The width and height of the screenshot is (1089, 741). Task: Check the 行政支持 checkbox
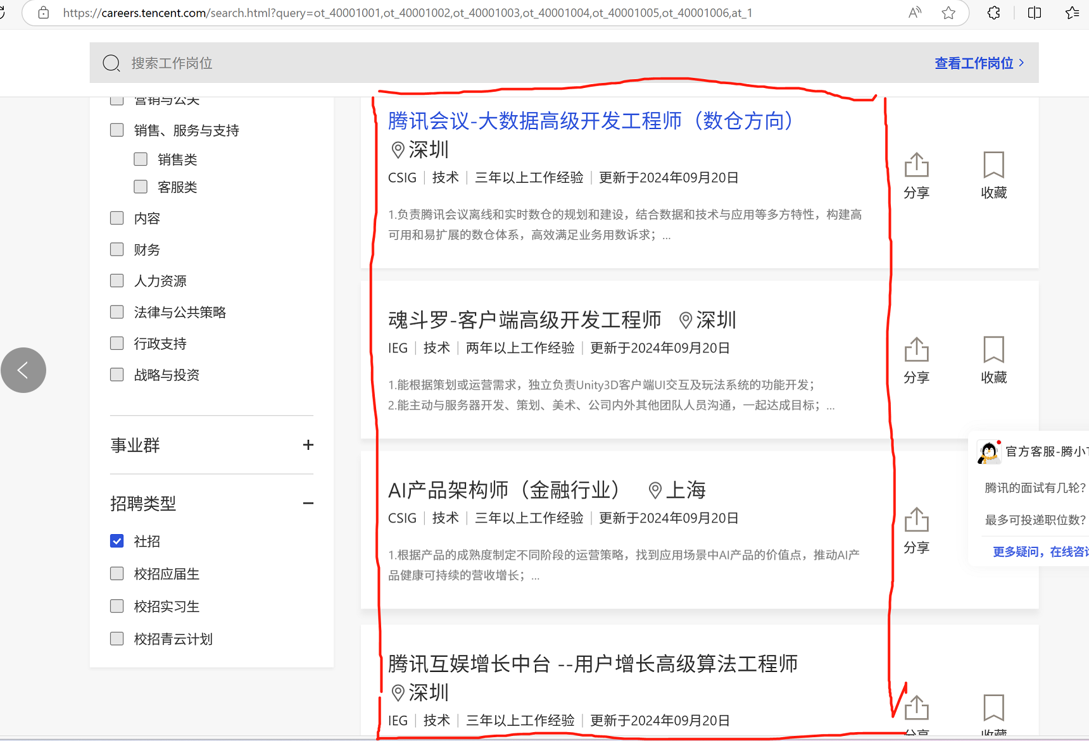pos(117,343)
